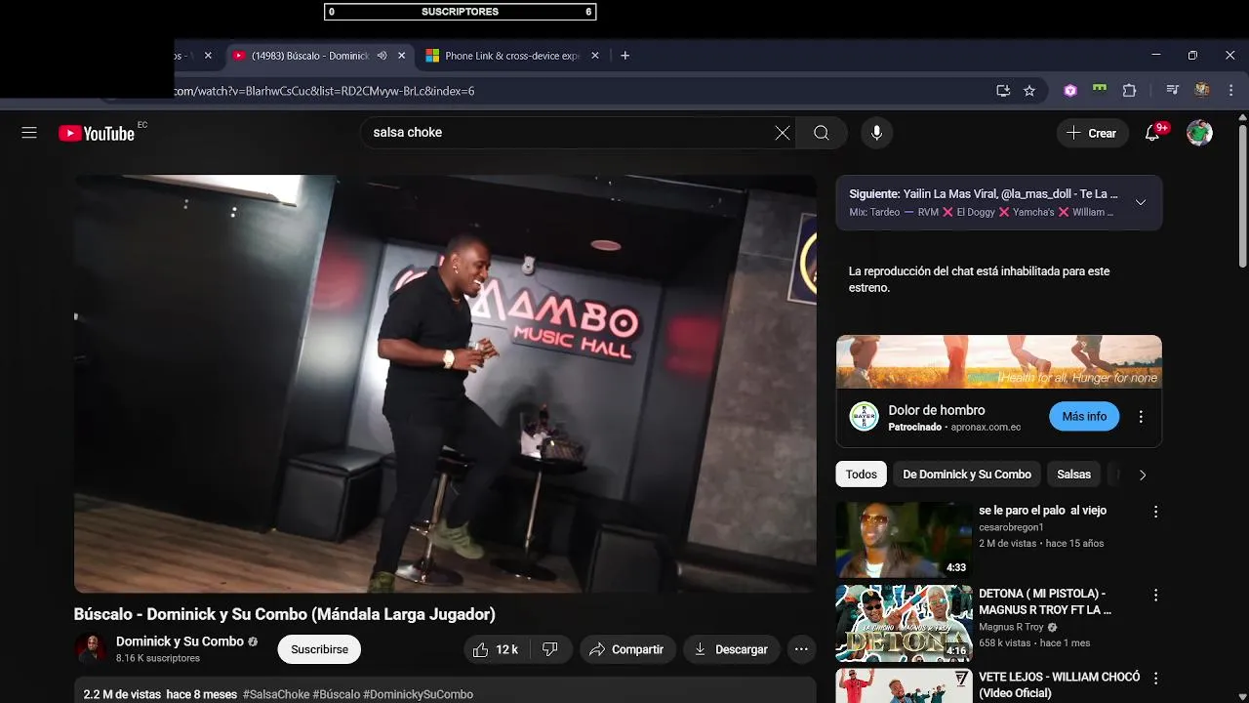The height and width of the screenshot is (703, 1249).
Task: Open options for 'se le paro el palo'
Action: (x=1155, y=512)
